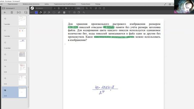Viewport: 194px width, 109px height.
Task: Click the page settings icon in the sidebar
Action: click(26, 12)
